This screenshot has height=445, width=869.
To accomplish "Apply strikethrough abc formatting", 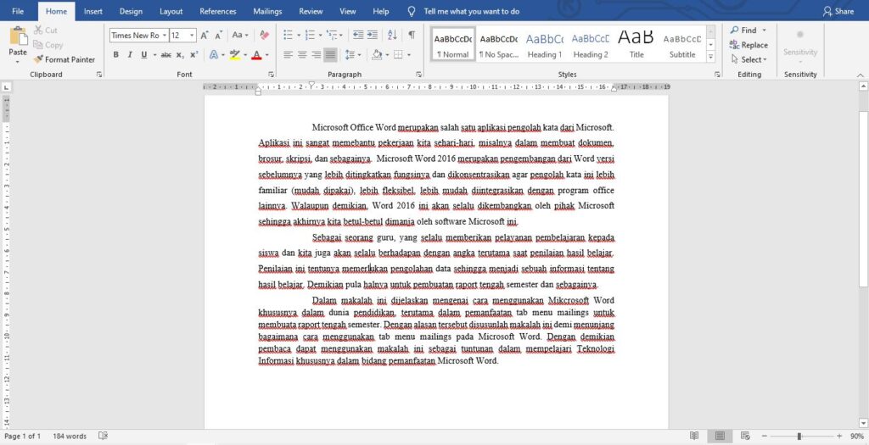I will pos(165,55).
